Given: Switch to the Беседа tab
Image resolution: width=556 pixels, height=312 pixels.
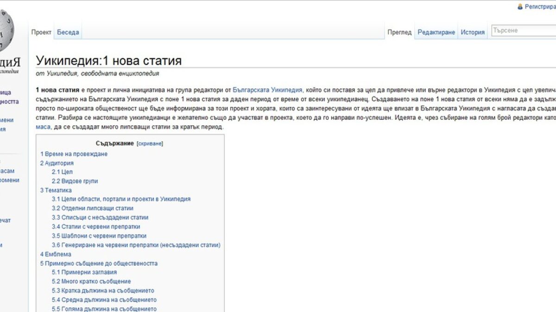Looking at the screenshot, I should pyautogui.click(x=68, y=32).
